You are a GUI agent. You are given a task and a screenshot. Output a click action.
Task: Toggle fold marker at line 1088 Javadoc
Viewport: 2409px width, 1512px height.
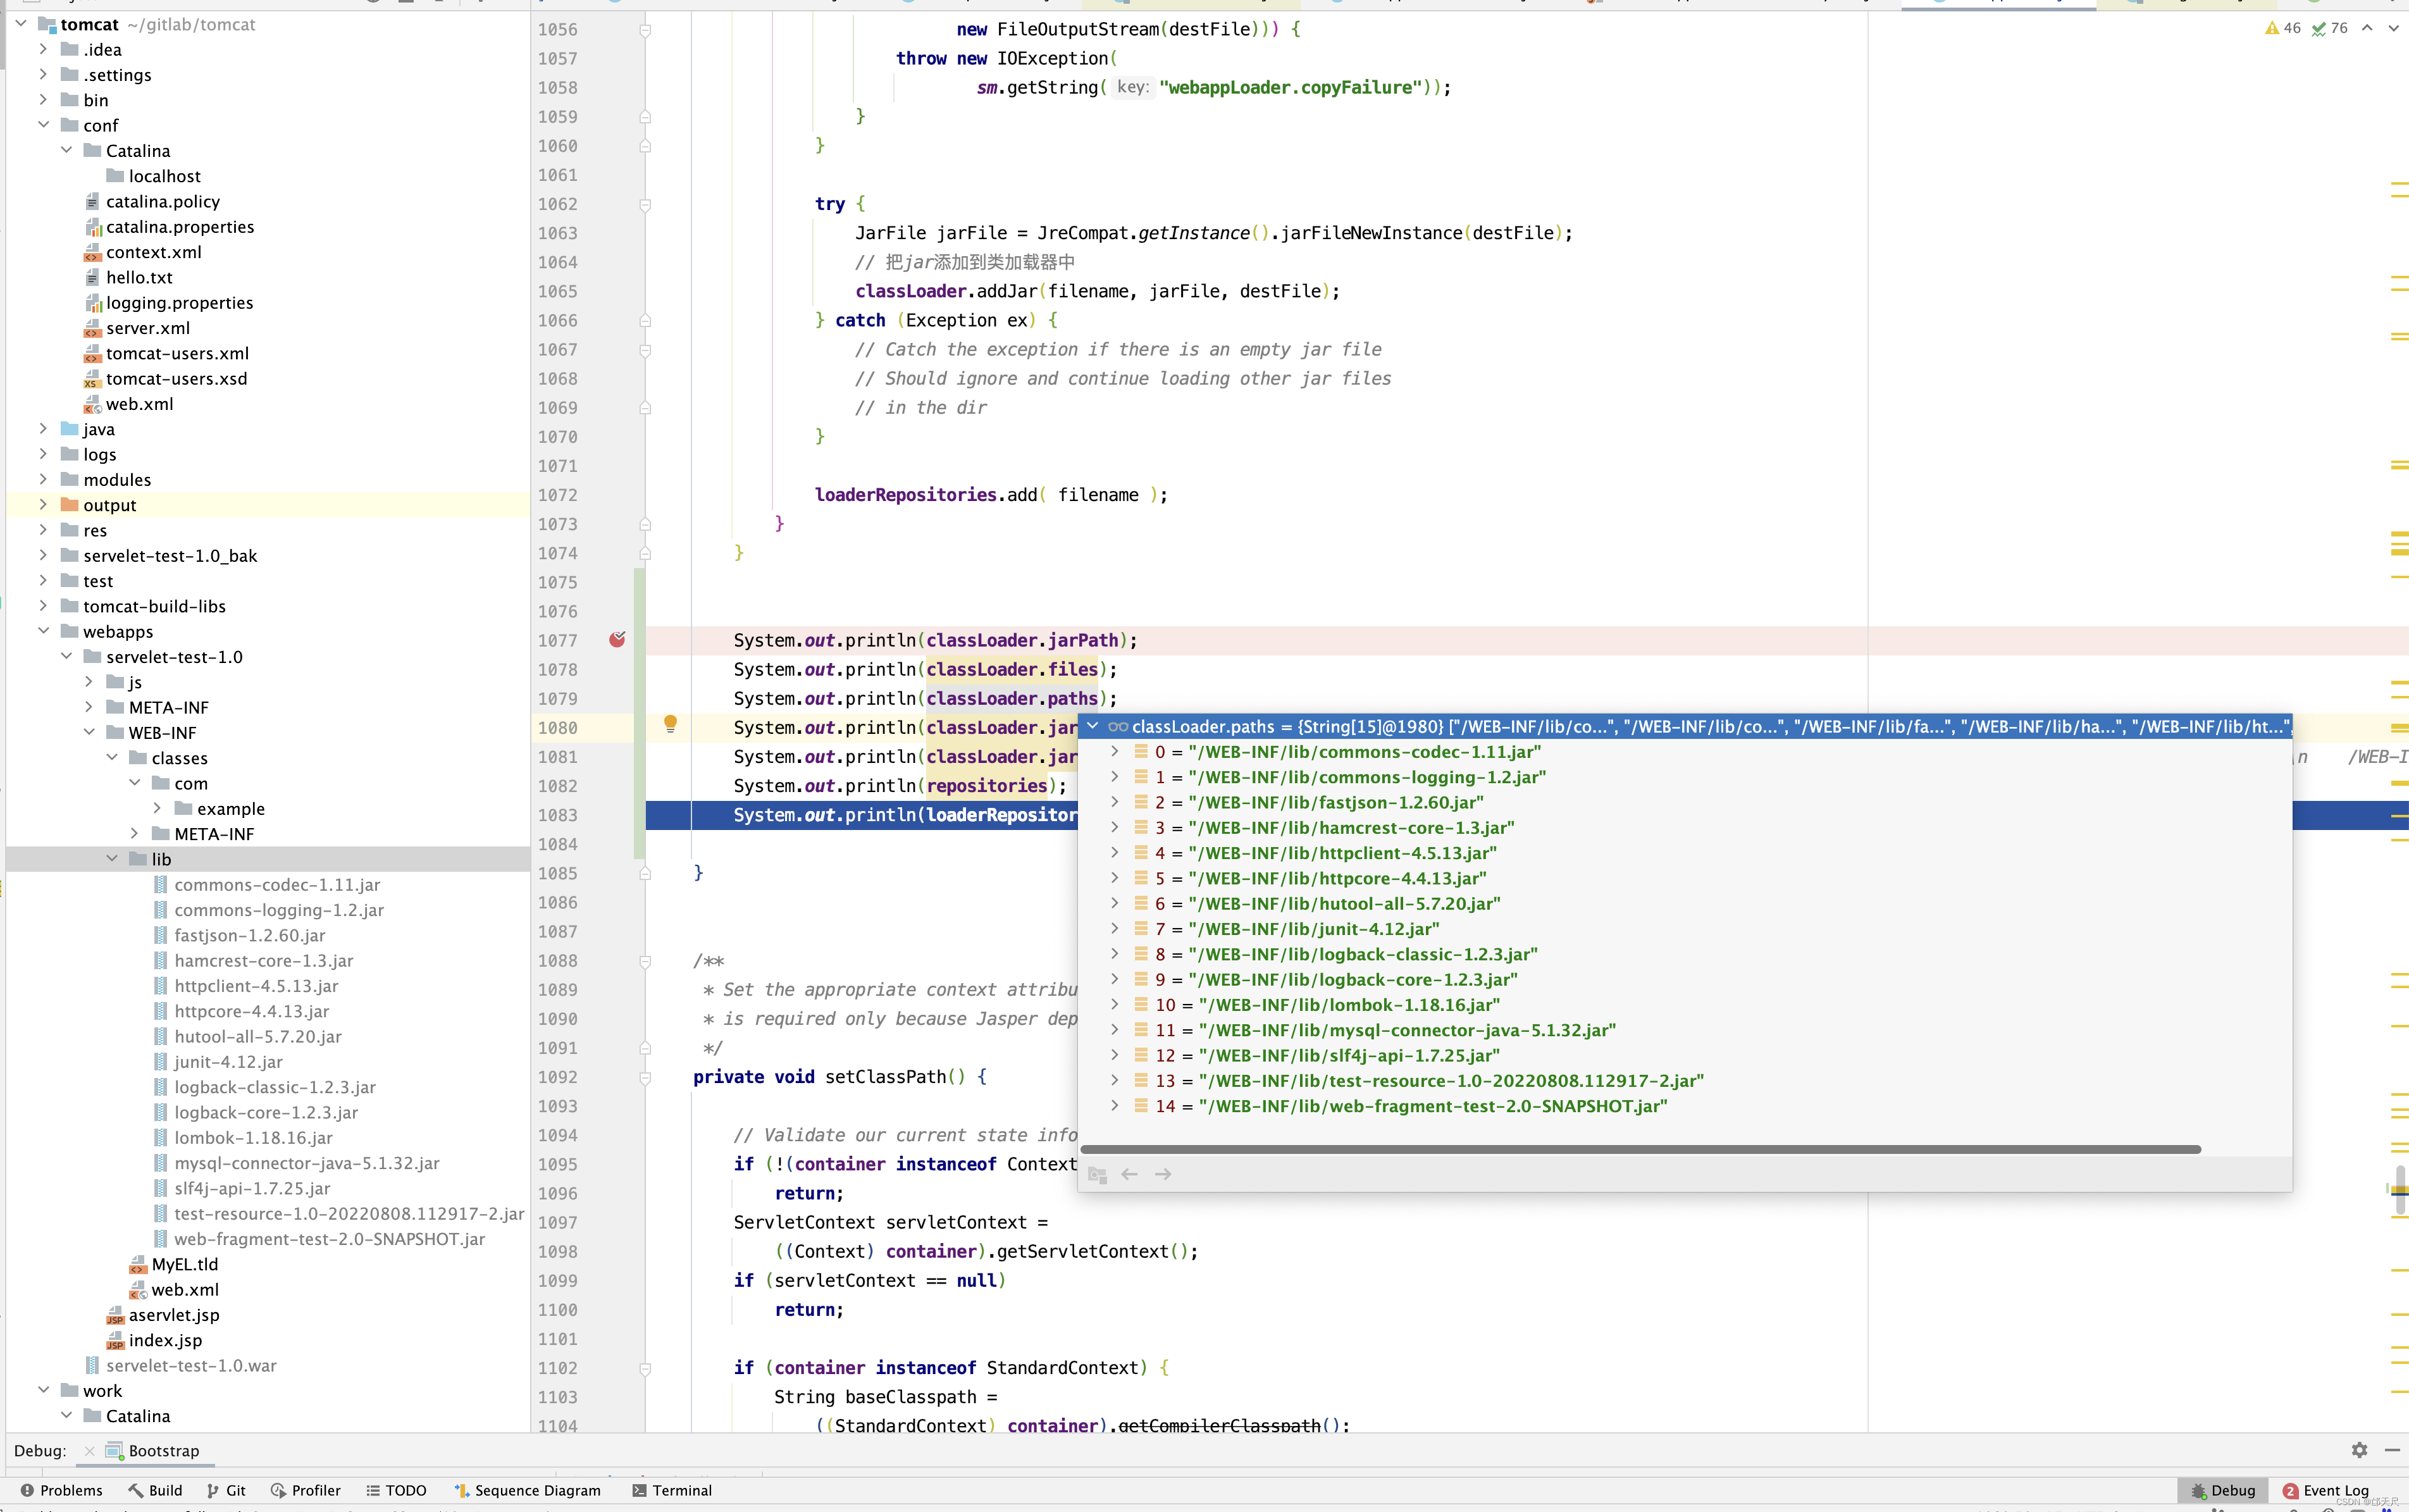pyautogui.click(x=645, y=961)
